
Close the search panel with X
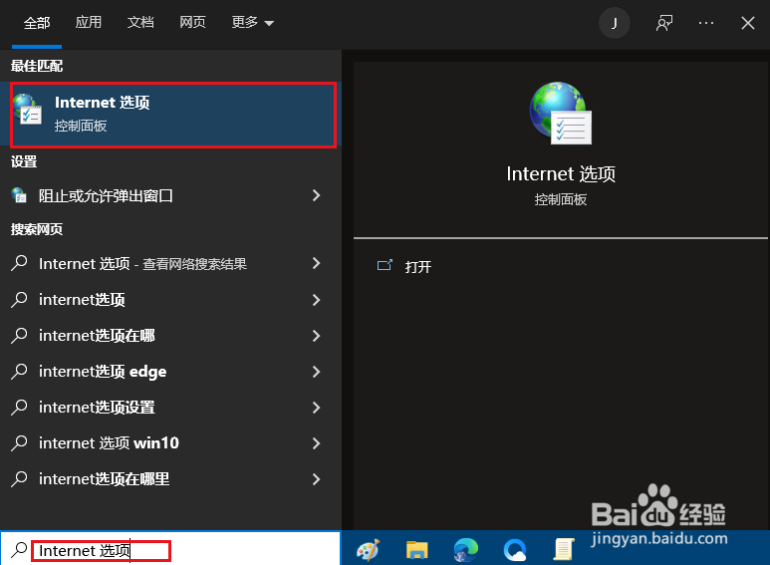point(747,23)
